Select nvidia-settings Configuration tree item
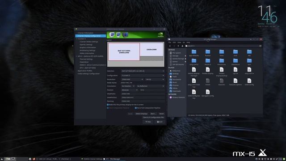Viewport: 286px width, 161px height. [88, 74]
